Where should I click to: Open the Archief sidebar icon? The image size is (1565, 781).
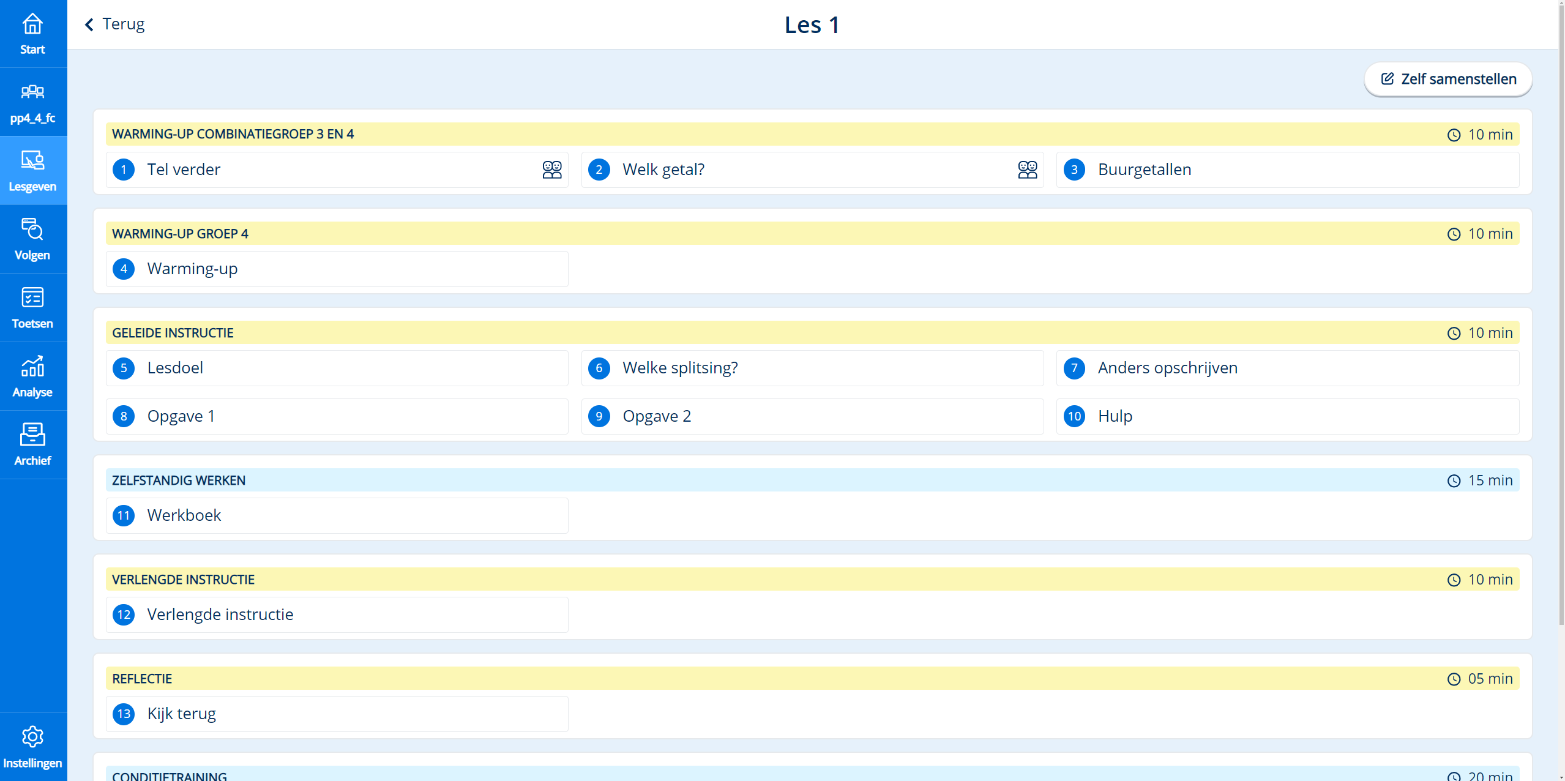(32, 435)
